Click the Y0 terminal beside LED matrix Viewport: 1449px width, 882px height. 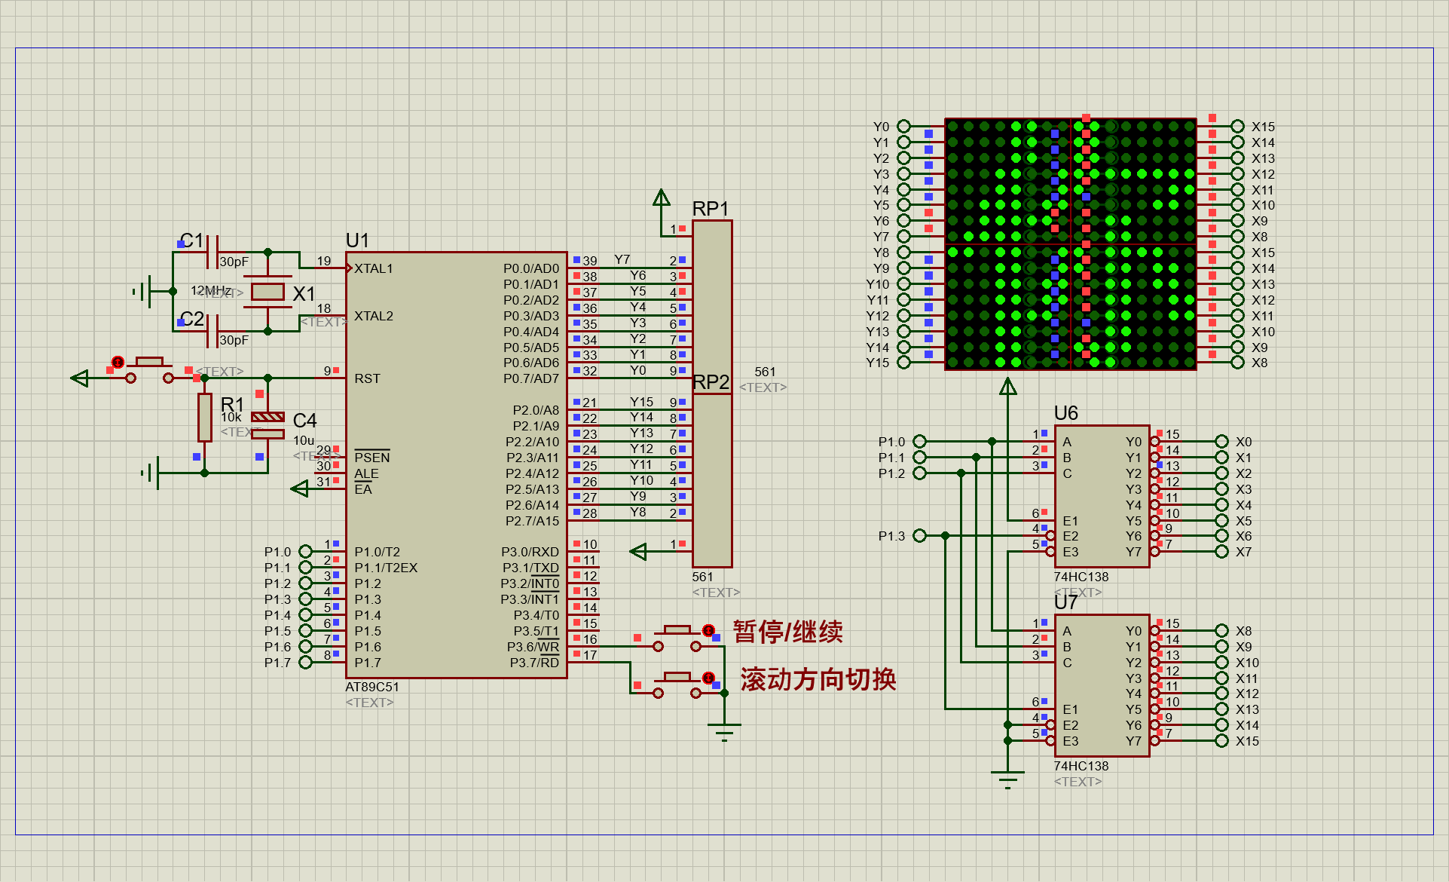point(903,127)
